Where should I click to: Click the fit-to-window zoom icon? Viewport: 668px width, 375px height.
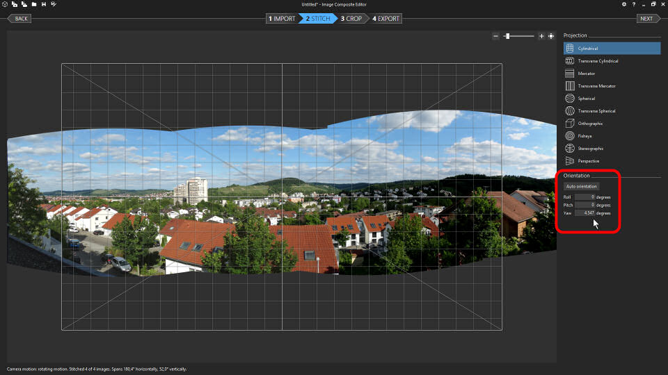coord(550,35)
